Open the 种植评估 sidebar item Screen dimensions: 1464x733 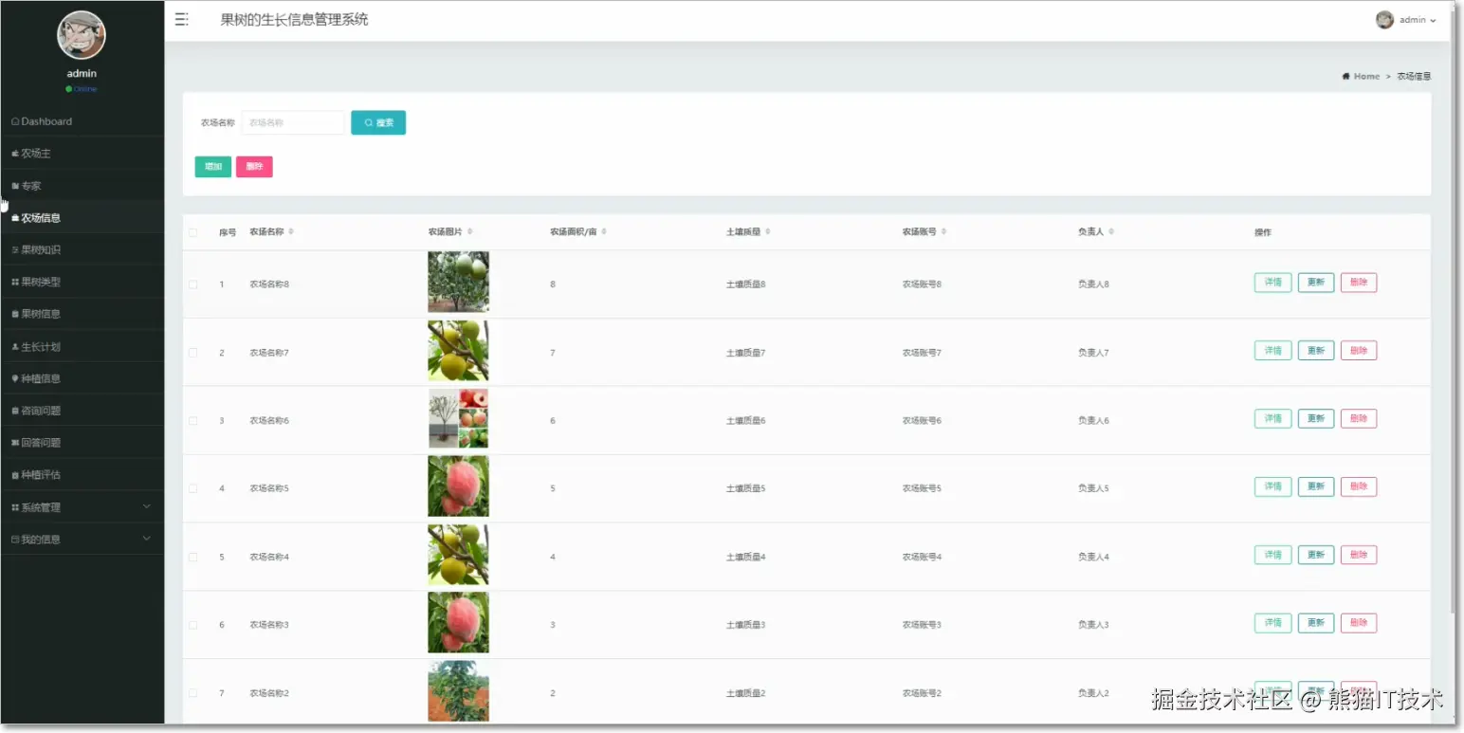(82, 475)
